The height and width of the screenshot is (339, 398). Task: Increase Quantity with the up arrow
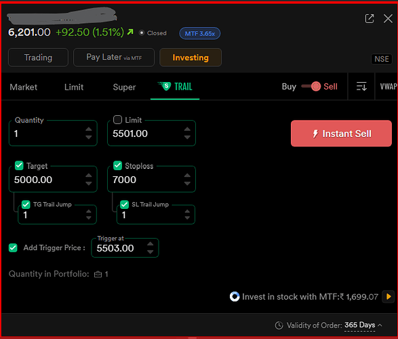coord(89,129)
